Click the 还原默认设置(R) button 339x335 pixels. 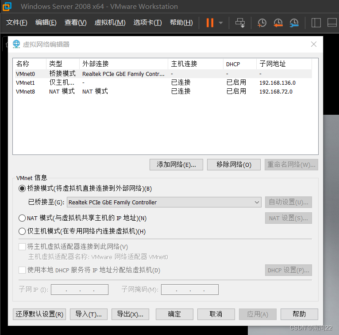point(39,314)
